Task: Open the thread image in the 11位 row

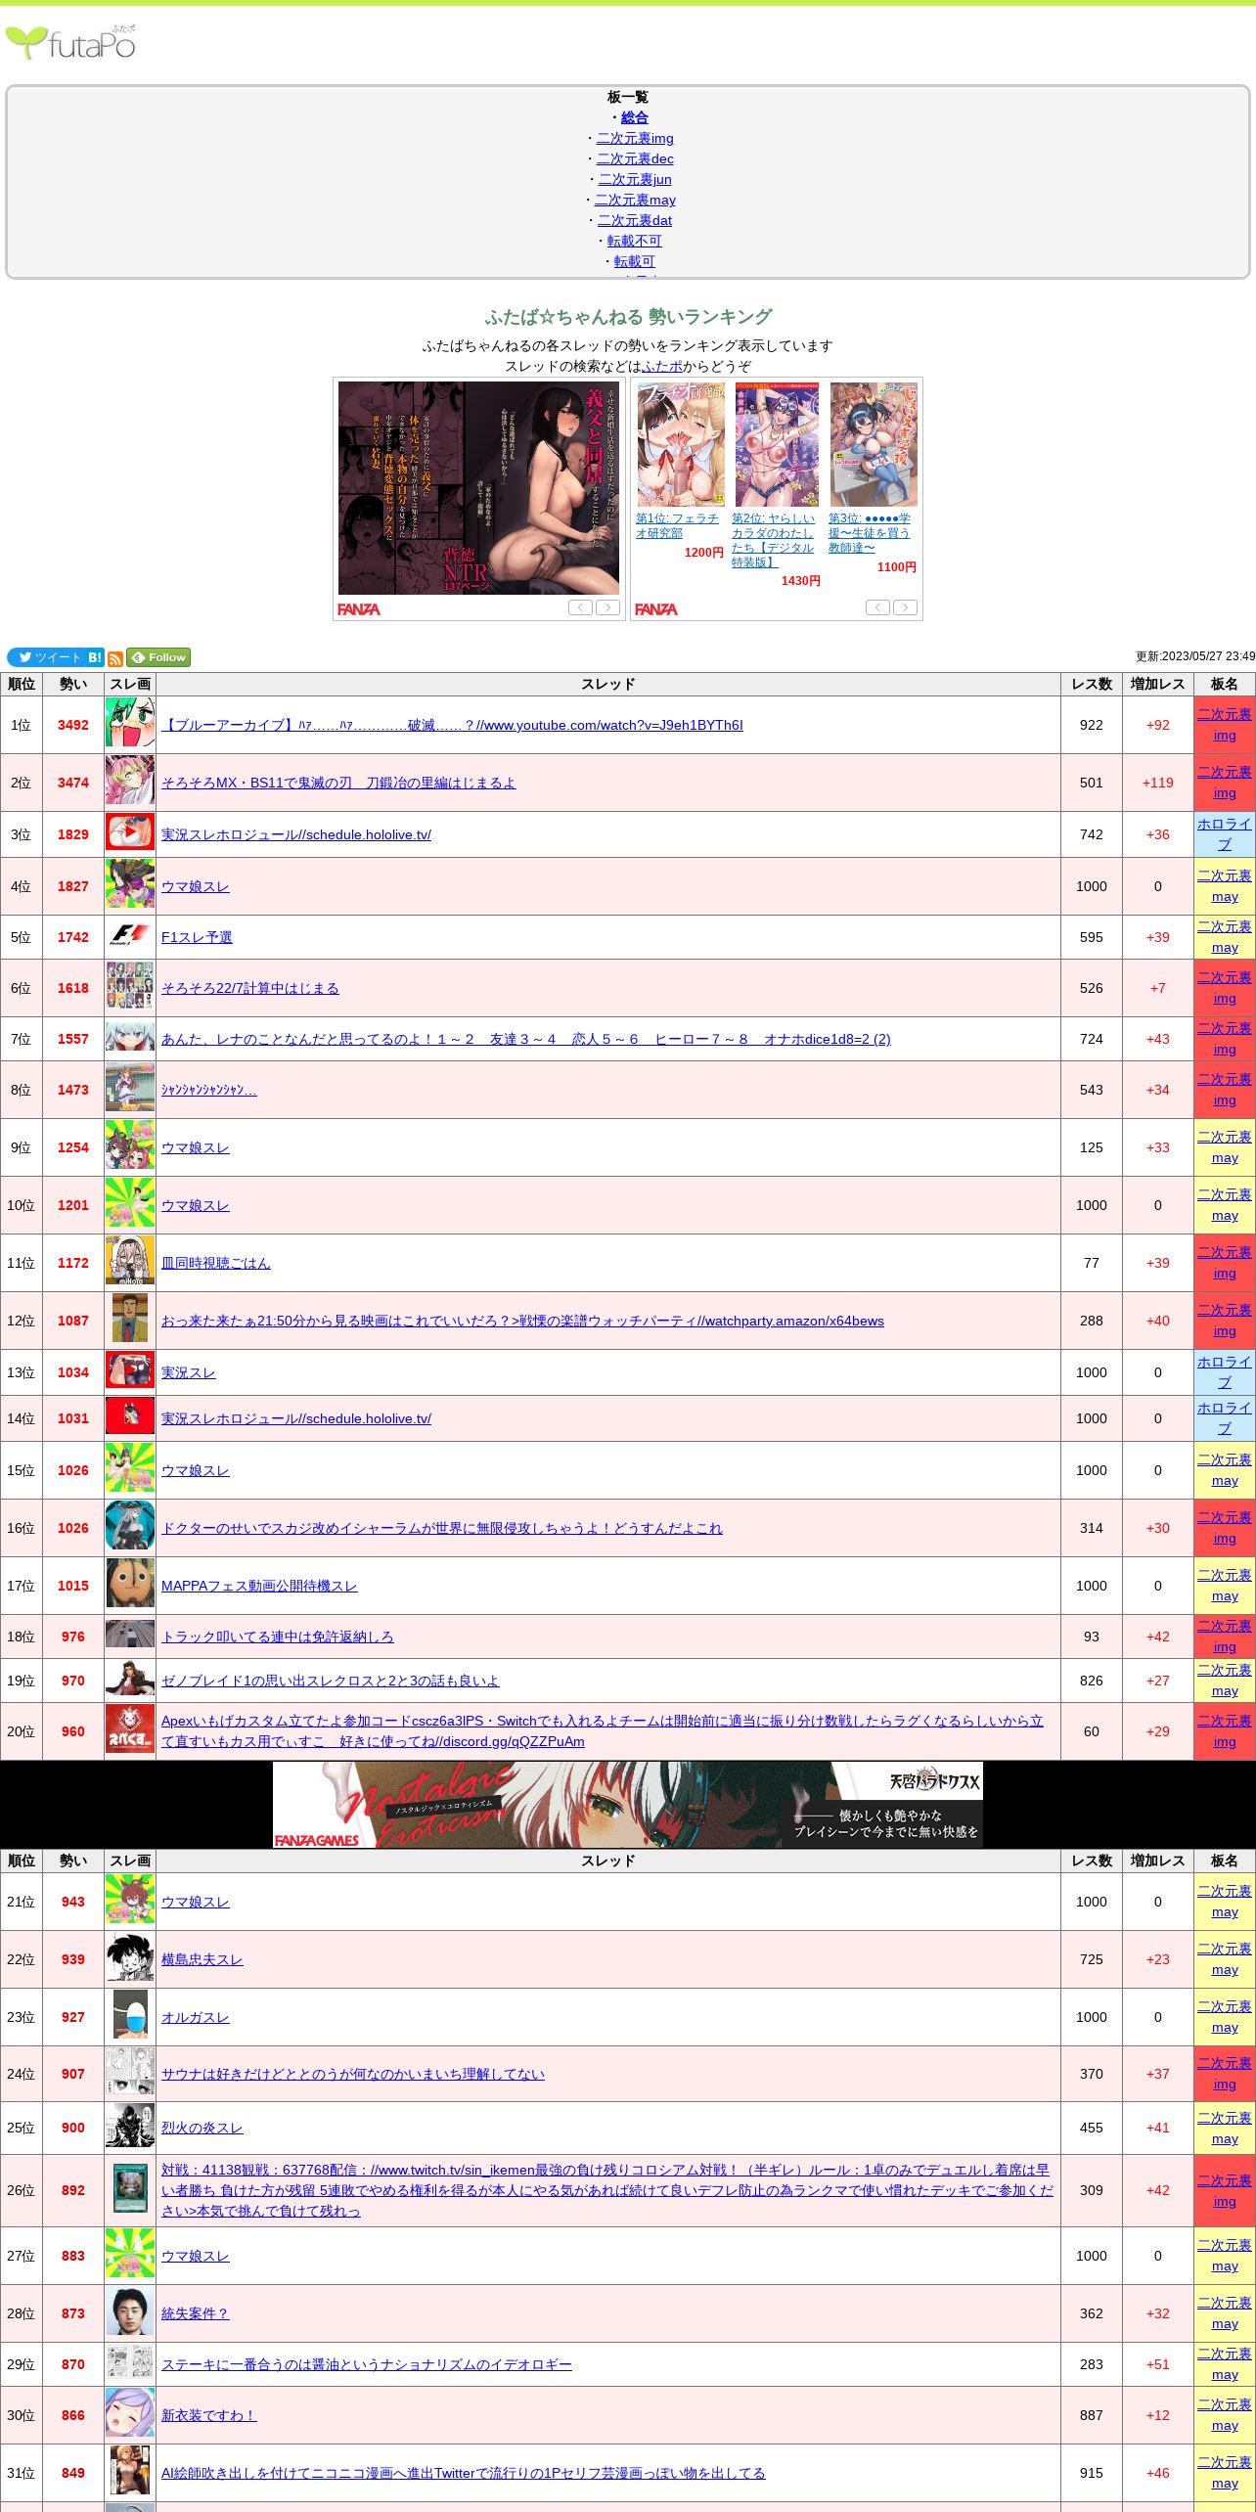Action: 130,1262
